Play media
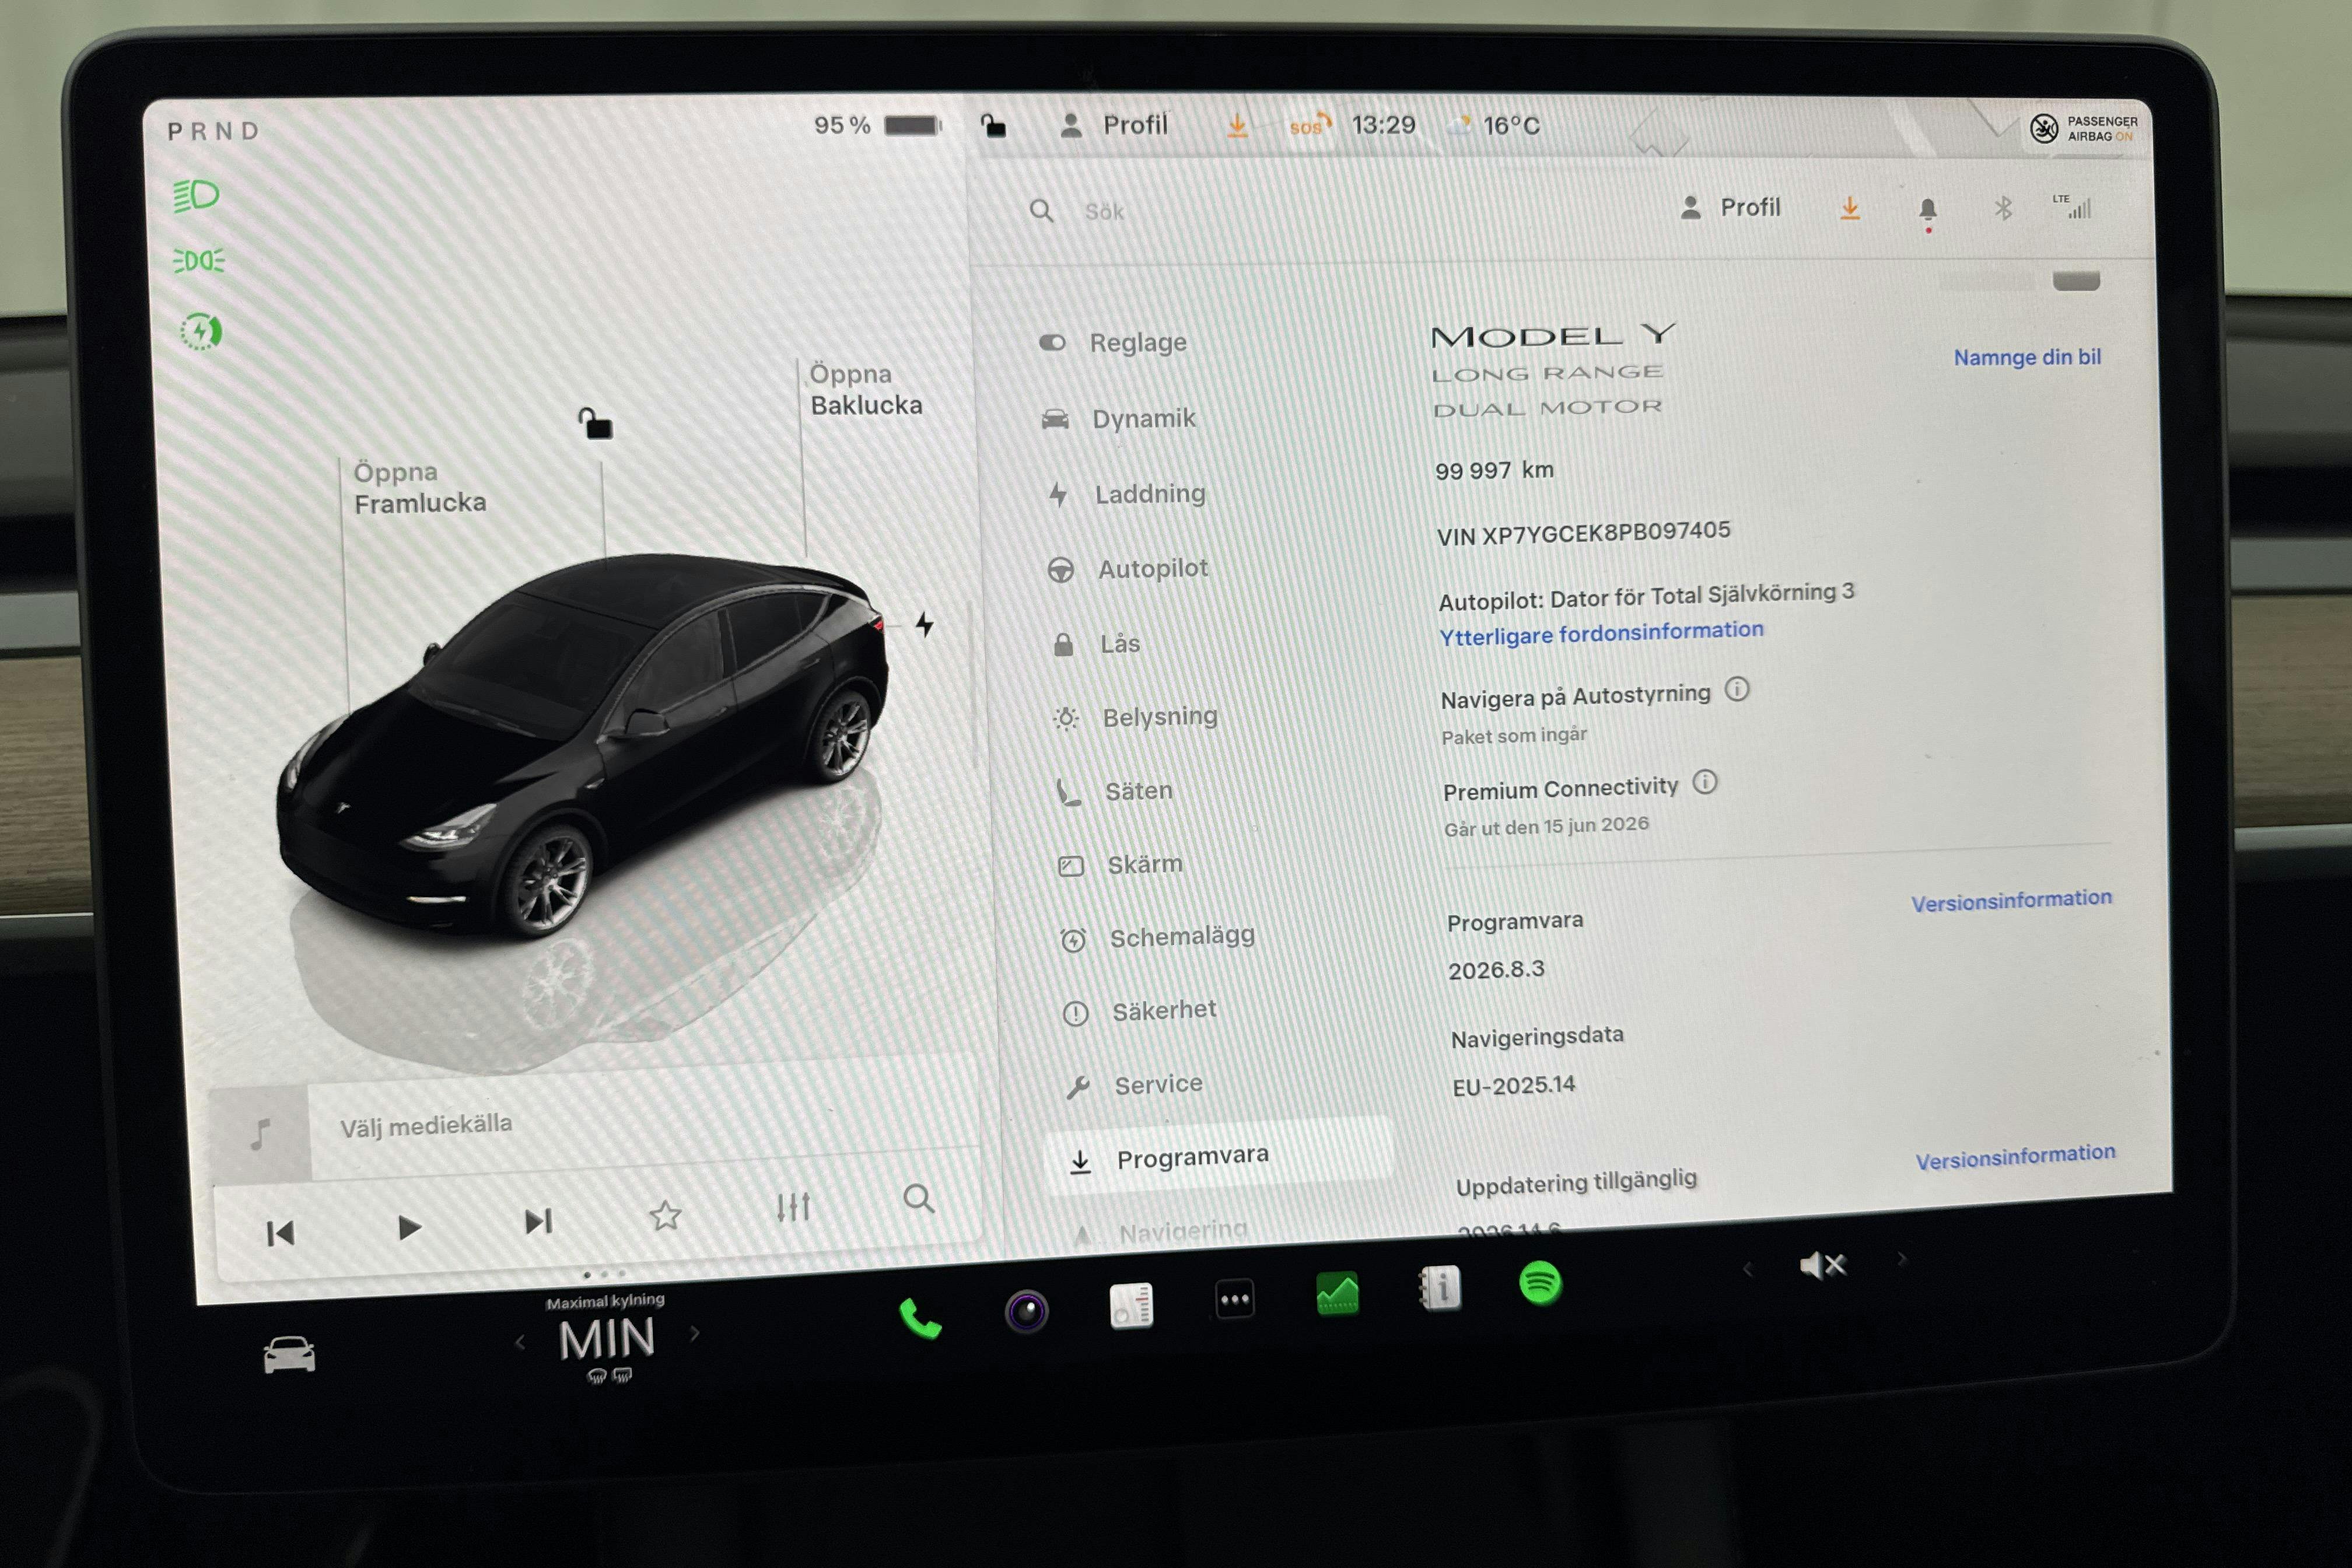The image size is (2352, 1568). 409,1227
